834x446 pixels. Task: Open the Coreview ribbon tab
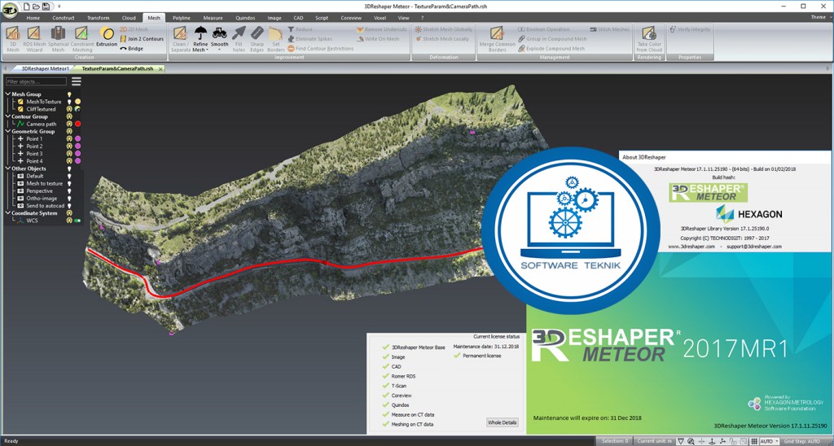click(x=351, y=18)
